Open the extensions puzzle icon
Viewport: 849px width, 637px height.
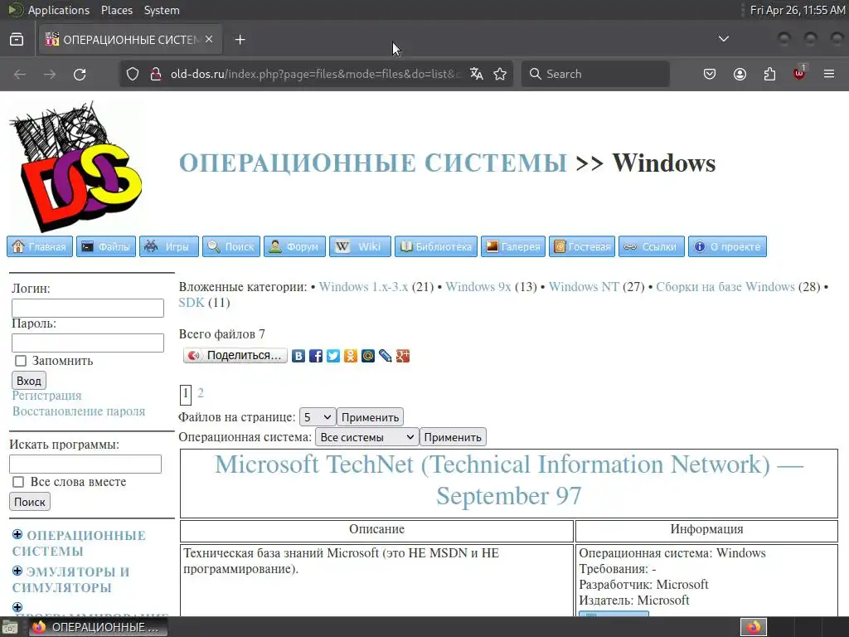(769, 74)
